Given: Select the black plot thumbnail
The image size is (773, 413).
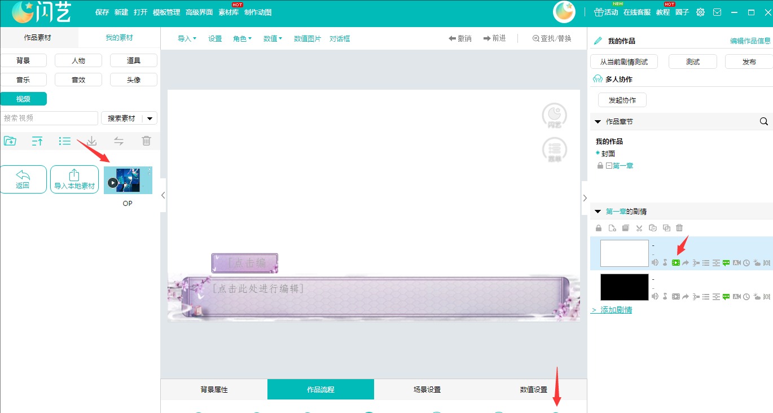Looking at the screenshot, I should pyautogui.click(x=625, y=287).
